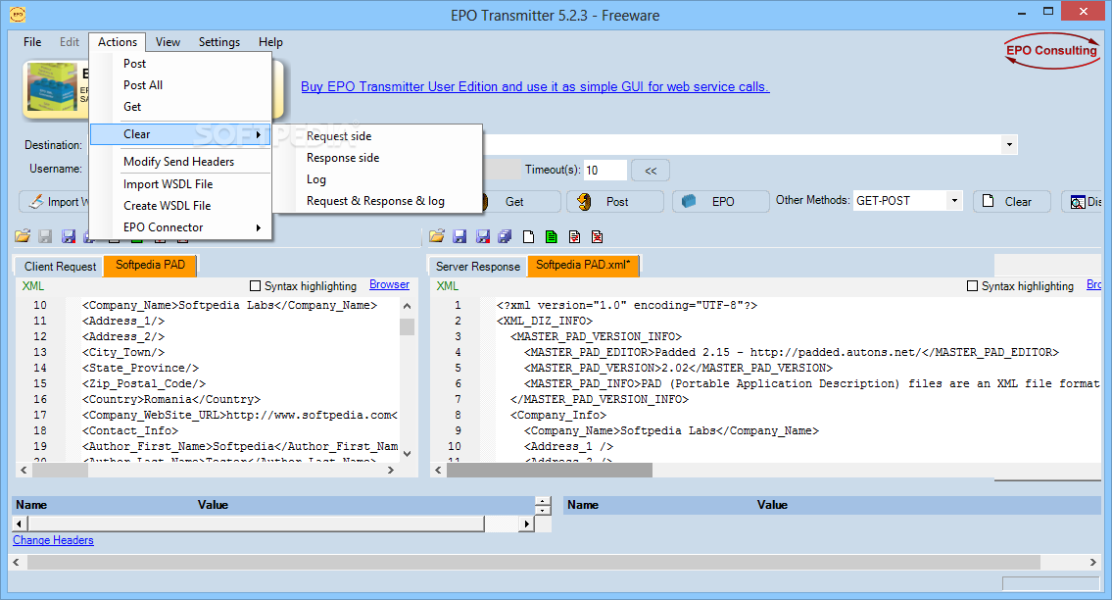Click scroll-down arrow of request pane
This screenshot has width=1112, height=600.
pos(407,453)
